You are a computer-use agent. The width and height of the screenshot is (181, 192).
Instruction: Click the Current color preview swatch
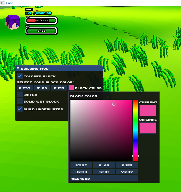148,111
